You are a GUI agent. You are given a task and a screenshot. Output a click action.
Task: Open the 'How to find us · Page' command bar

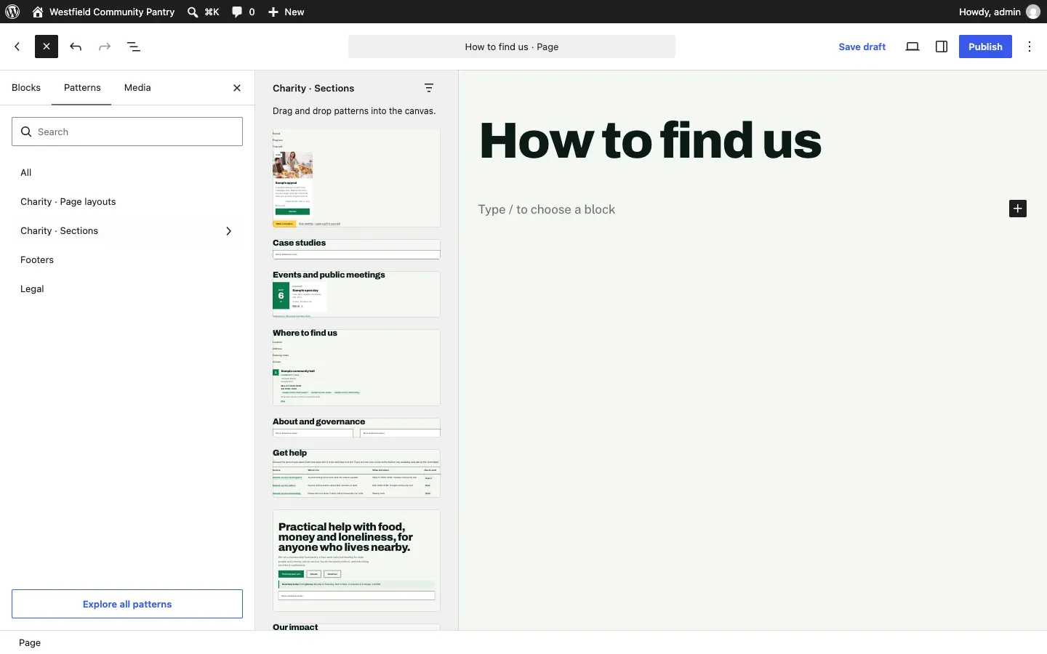pyautogui.click(x=512, y=47)
